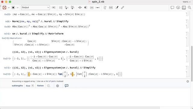Click the In[8] Norm input expression
This screenshot has height=109, width=193.
click(40, 21)
